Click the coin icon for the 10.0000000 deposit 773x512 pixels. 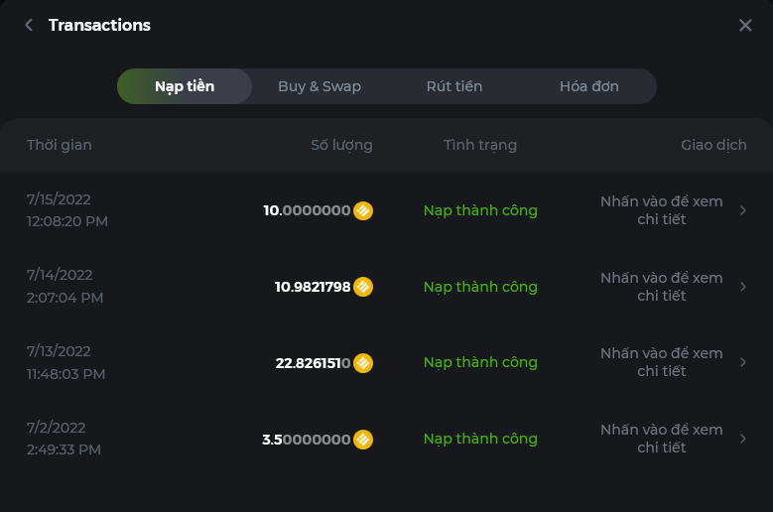363,210
